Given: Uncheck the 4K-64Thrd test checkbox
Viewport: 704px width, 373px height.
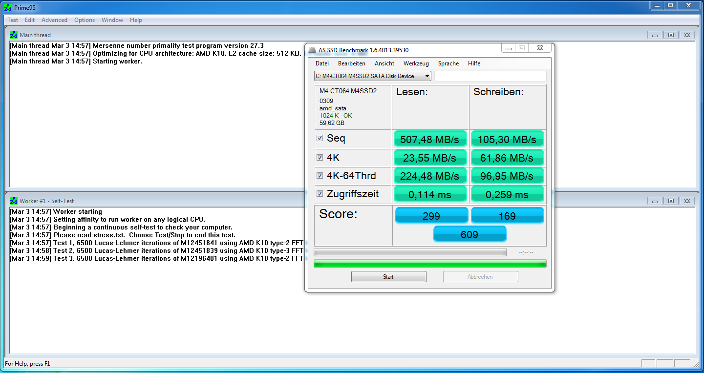Looking at the screenshot, I should [320, 175].
